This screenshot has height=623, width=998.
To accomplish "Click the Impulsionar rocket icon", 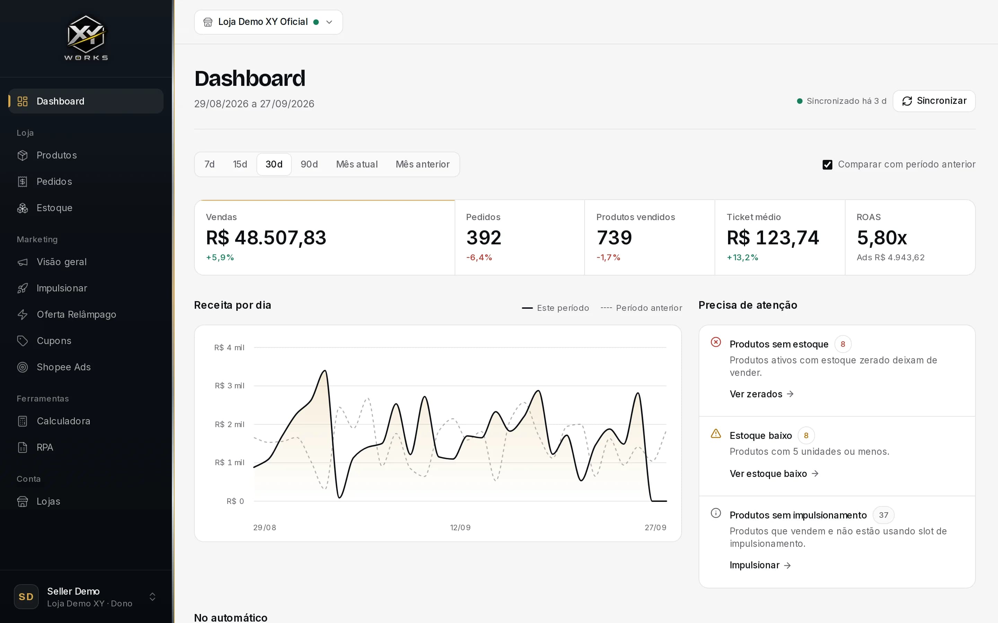I will (x=23, y=288).
